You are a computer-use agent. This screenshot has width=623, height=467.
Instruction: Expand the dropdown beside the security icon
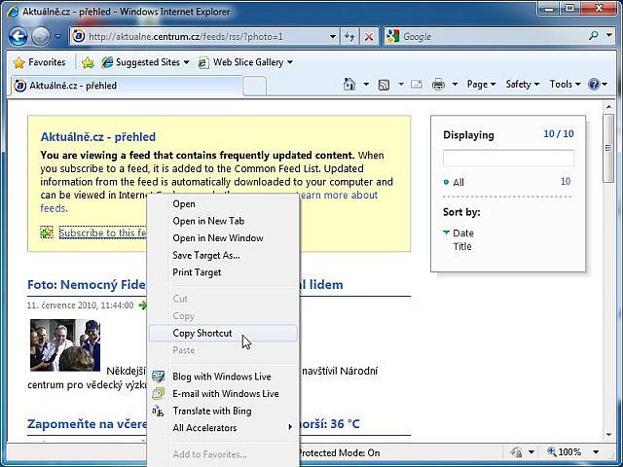(531, 452)
